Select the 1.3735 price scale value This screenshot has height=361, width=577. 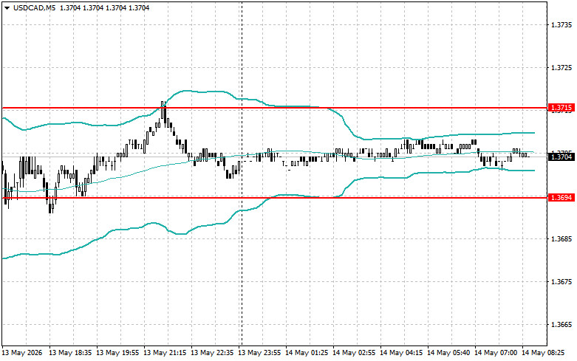(x=561, y=25)
